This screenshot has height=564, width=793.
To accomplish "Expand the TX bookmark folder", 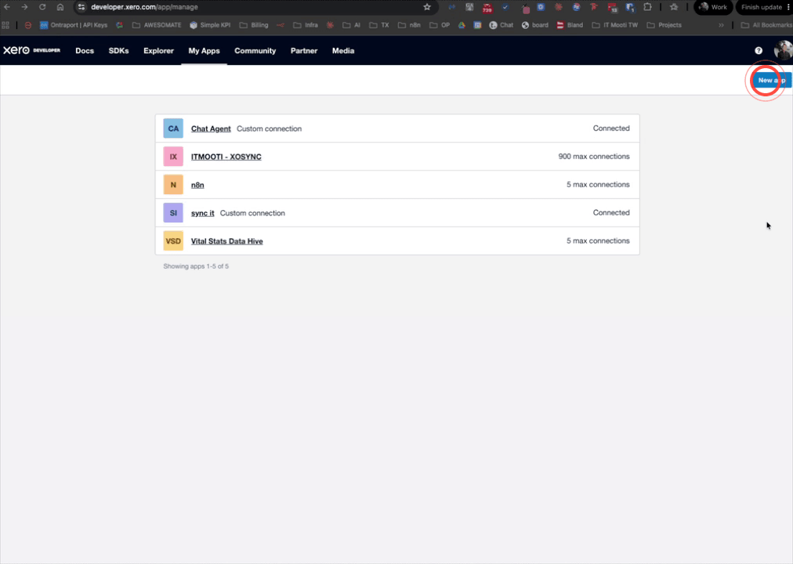I will pos(379,25).
